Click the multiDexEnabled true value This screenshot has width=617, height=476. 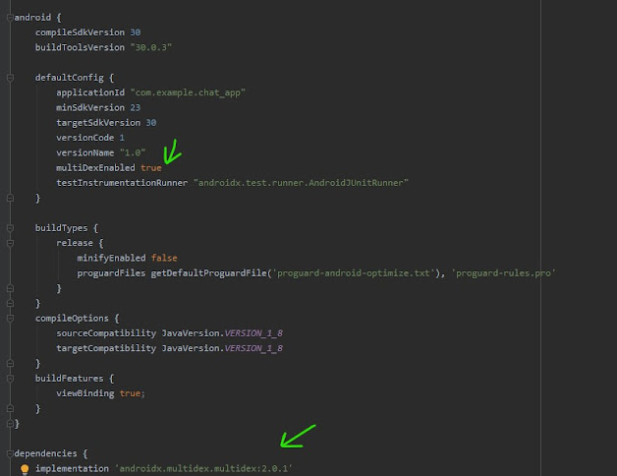pos(151,168)
